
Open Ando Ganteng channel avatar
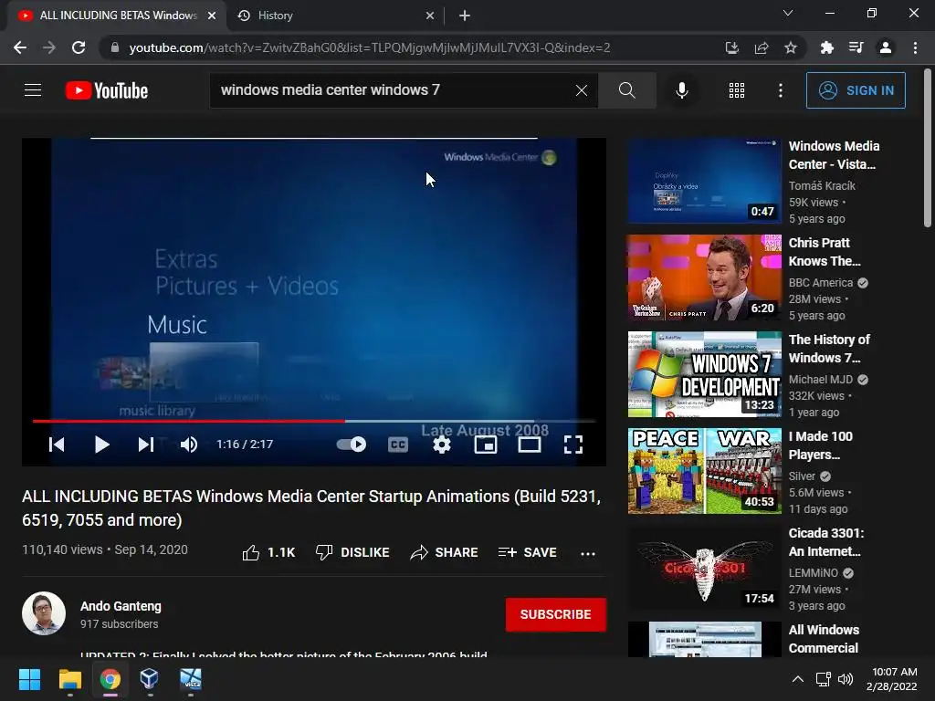pyautogui.click(x=44, y=613)
